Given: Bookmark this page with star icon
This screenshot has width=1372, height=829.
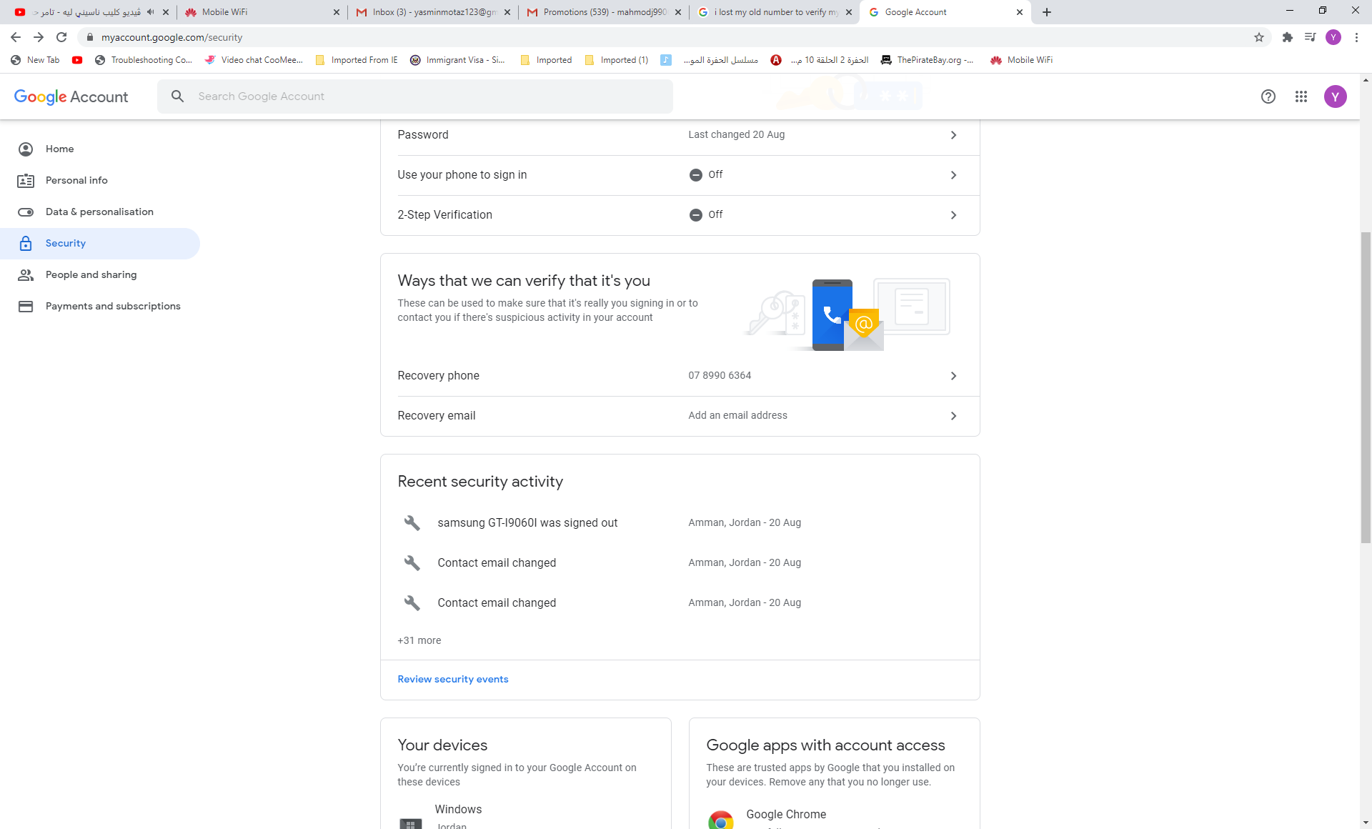Looking at the screenshot, I should coord(1259,37).
